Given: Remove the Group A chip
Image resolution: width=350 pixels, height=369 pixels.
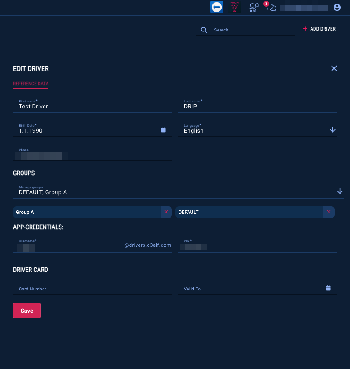Looking at the screenshot, I should 166,212.
